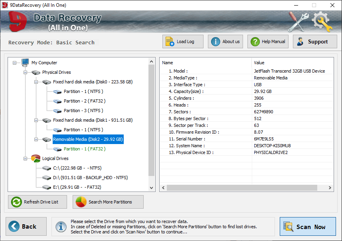Viewport: 342px width, 241px height.
Task: Click the Disk0 Partition - 2 FAT32 icon
Action: click(x=57, y=101)
